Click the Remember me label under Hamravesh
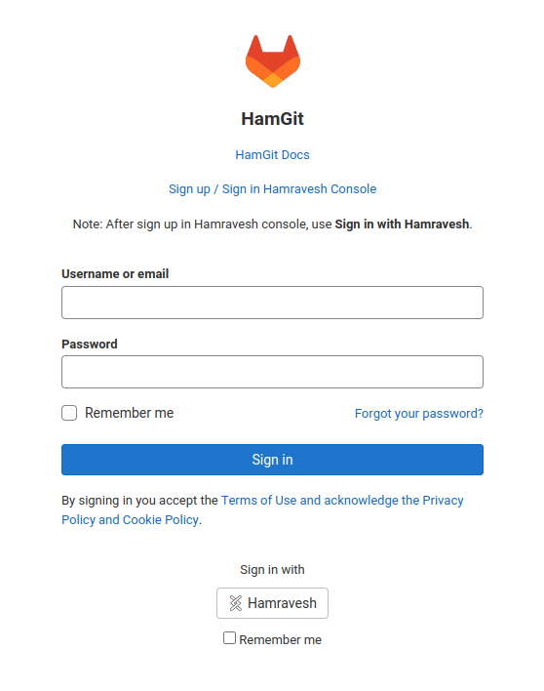544x691 pixels. tap(281, 640)
